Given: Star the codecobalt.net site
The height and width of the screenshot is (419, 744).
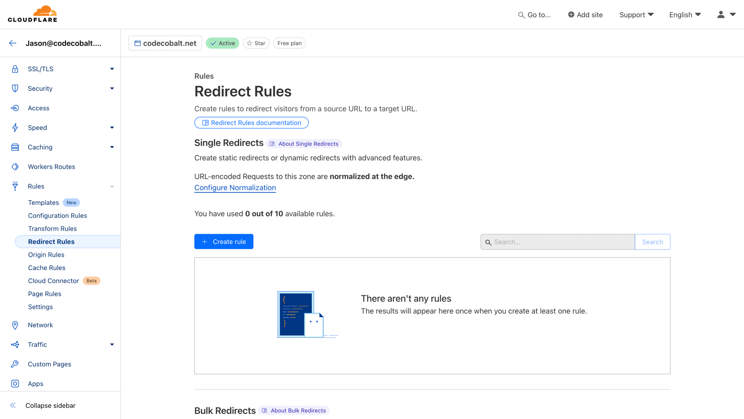Looking at the screenshot, I should click(x=256, y=43).
